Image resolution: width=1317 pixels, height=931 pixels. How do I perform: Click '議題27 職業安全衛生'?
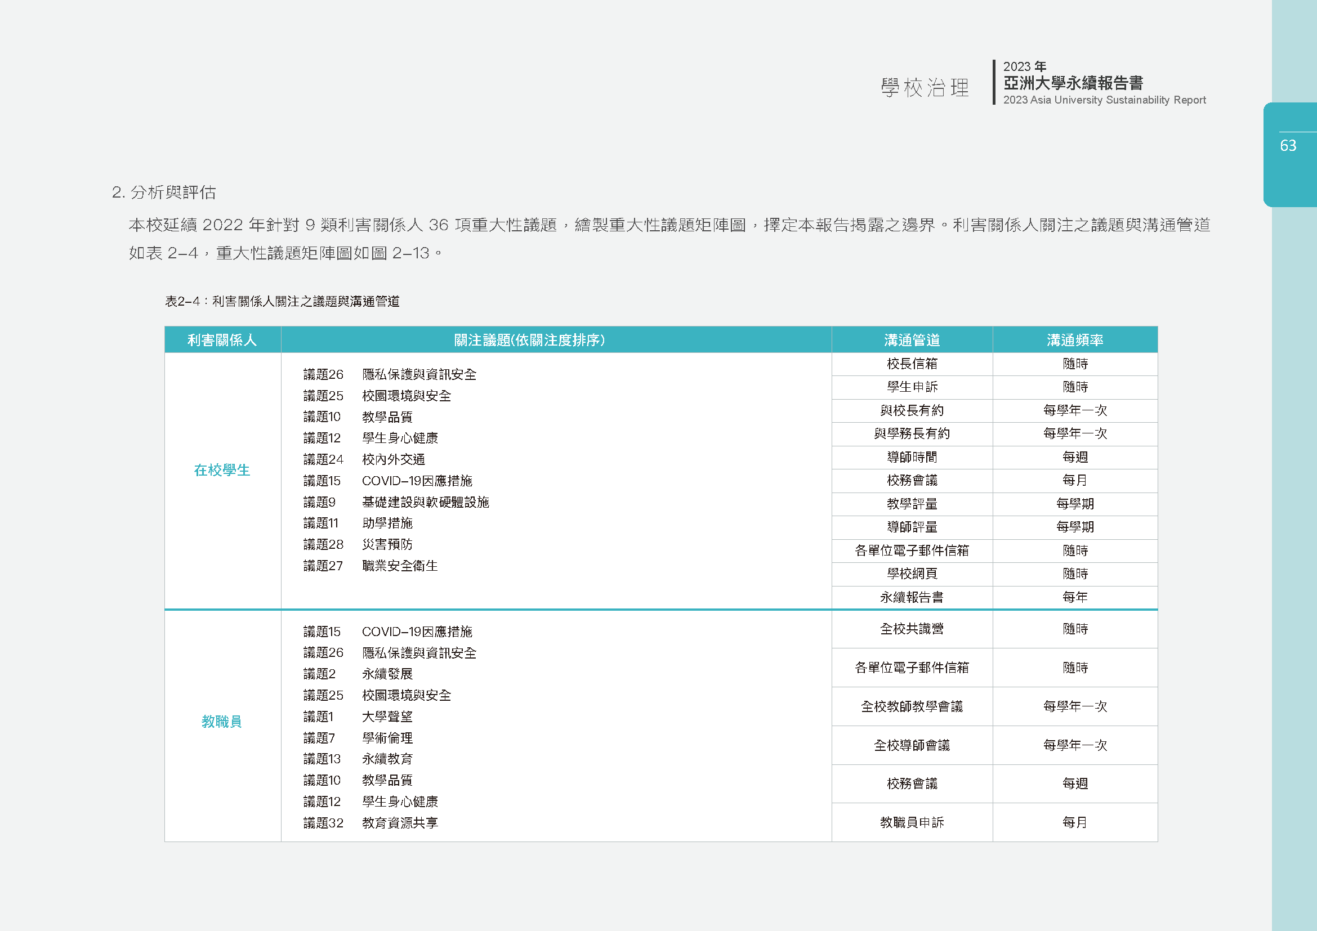pos(370,566)
